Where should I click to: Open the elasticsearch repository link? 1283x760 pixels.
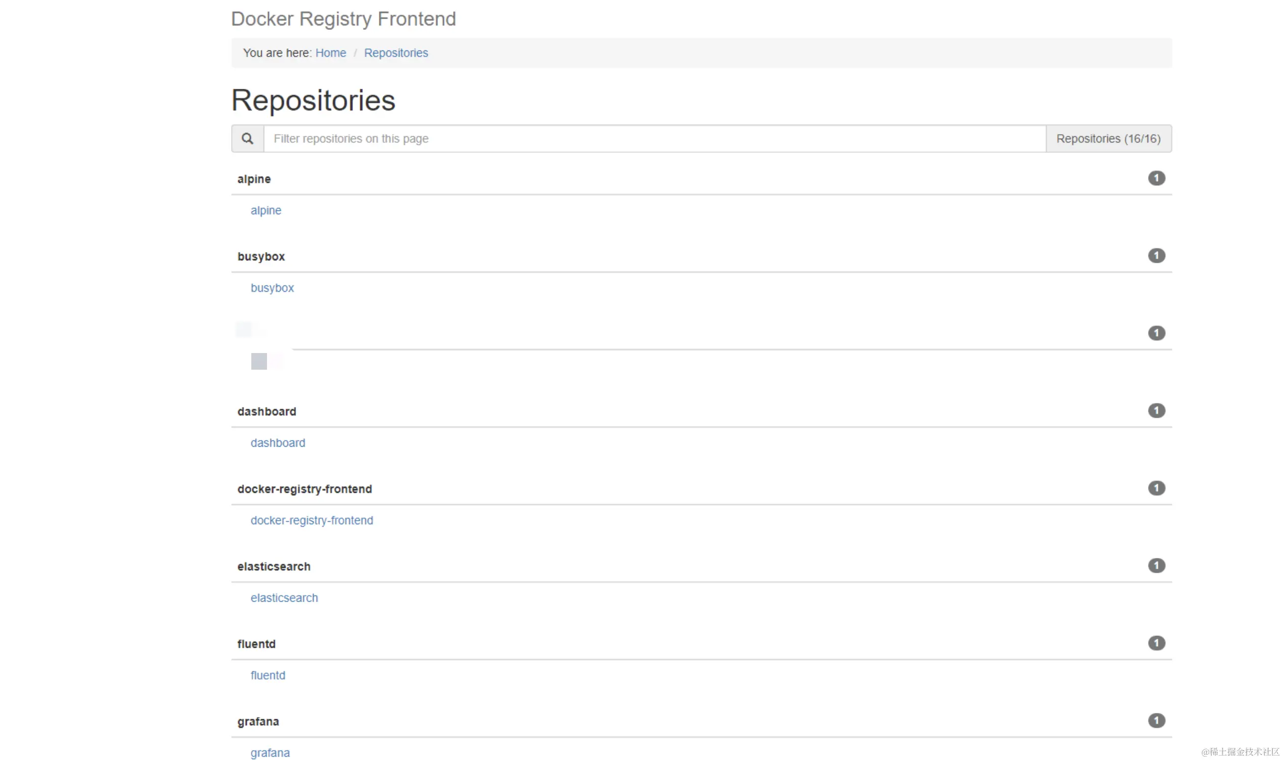coord(284,598)
